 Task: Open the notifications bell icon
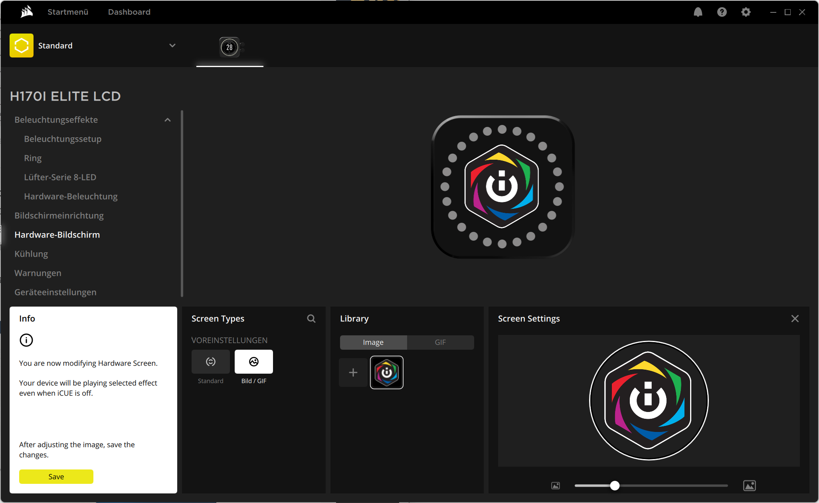(698, 12)
